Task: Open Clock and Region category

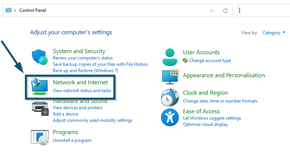Action: coord(205,93)
